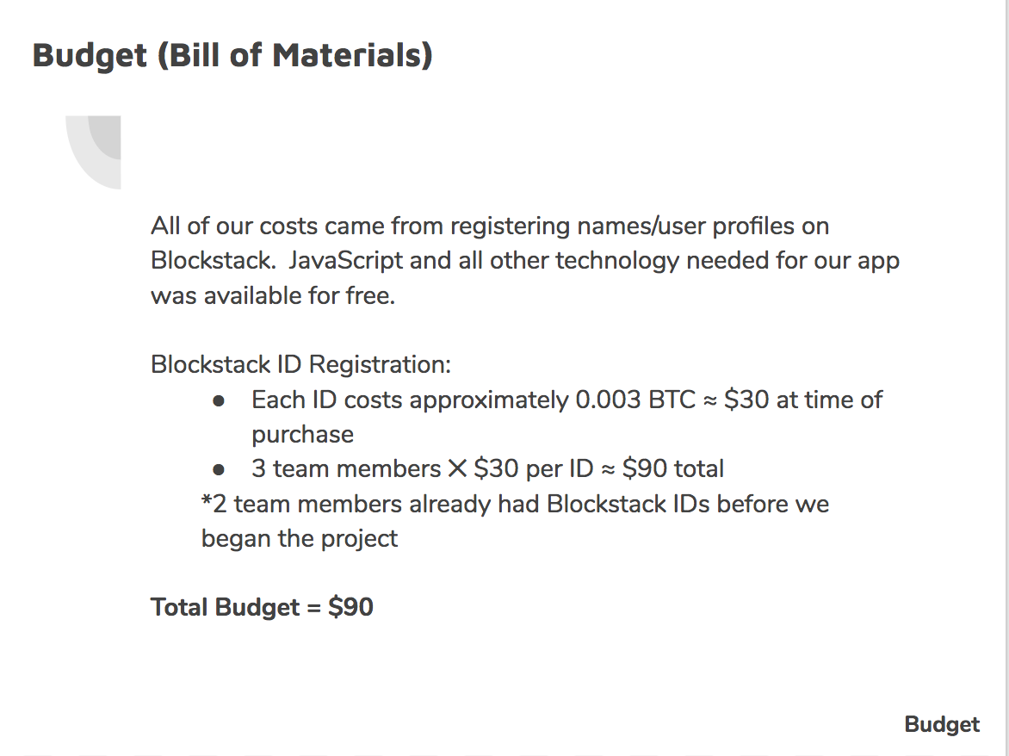Click the 'was available for free.' line
This screenshot has height=756, width=1009.
[x=273, y=296]
